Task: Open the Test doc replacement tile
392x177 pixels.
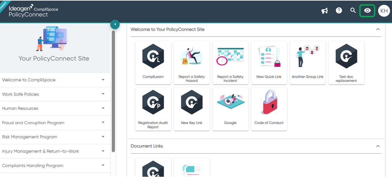Action: [x=346, y=63]
